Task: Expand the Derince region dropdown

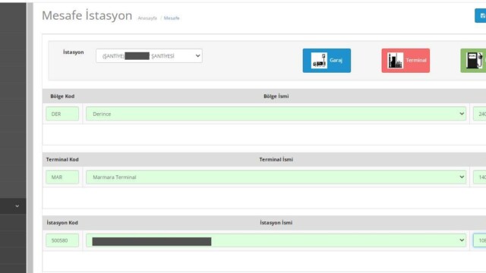Action: pyautogui.click(x=276, y=114)
